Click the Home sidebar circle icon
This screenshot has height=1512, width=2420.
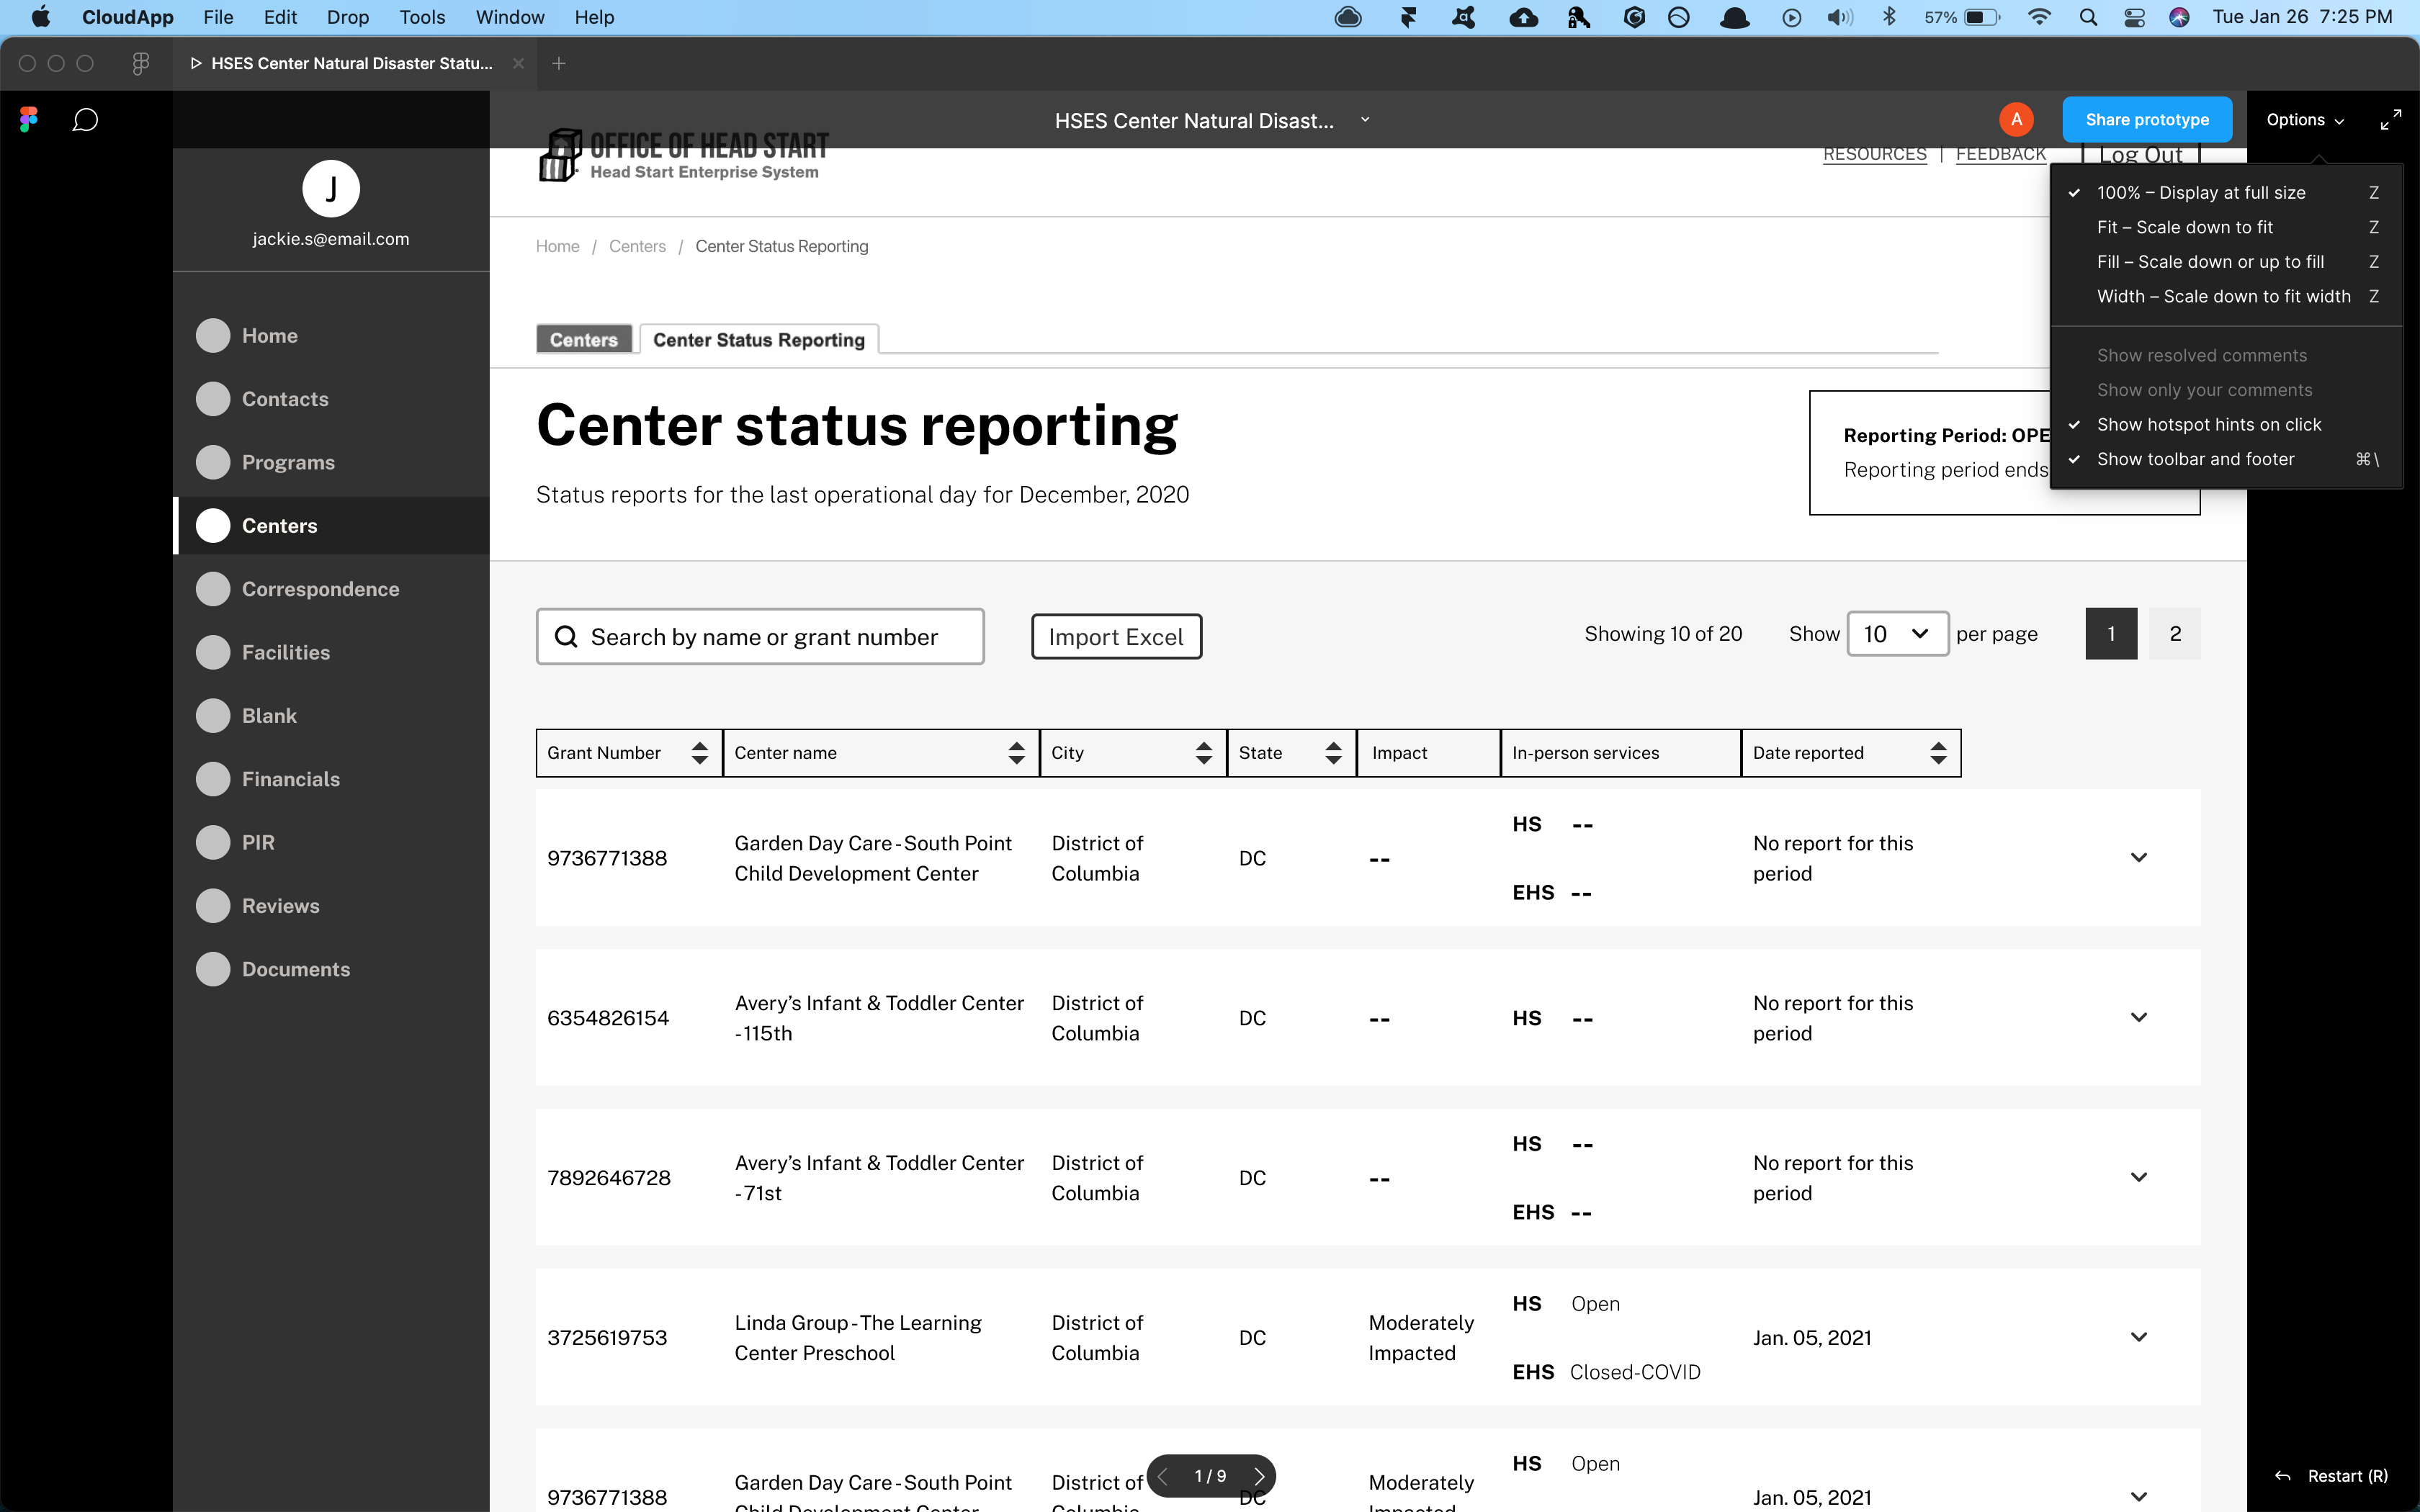(213, 336)
